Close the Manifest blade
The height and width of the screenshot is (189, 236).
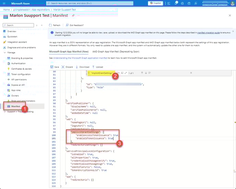tap(230, 15)
